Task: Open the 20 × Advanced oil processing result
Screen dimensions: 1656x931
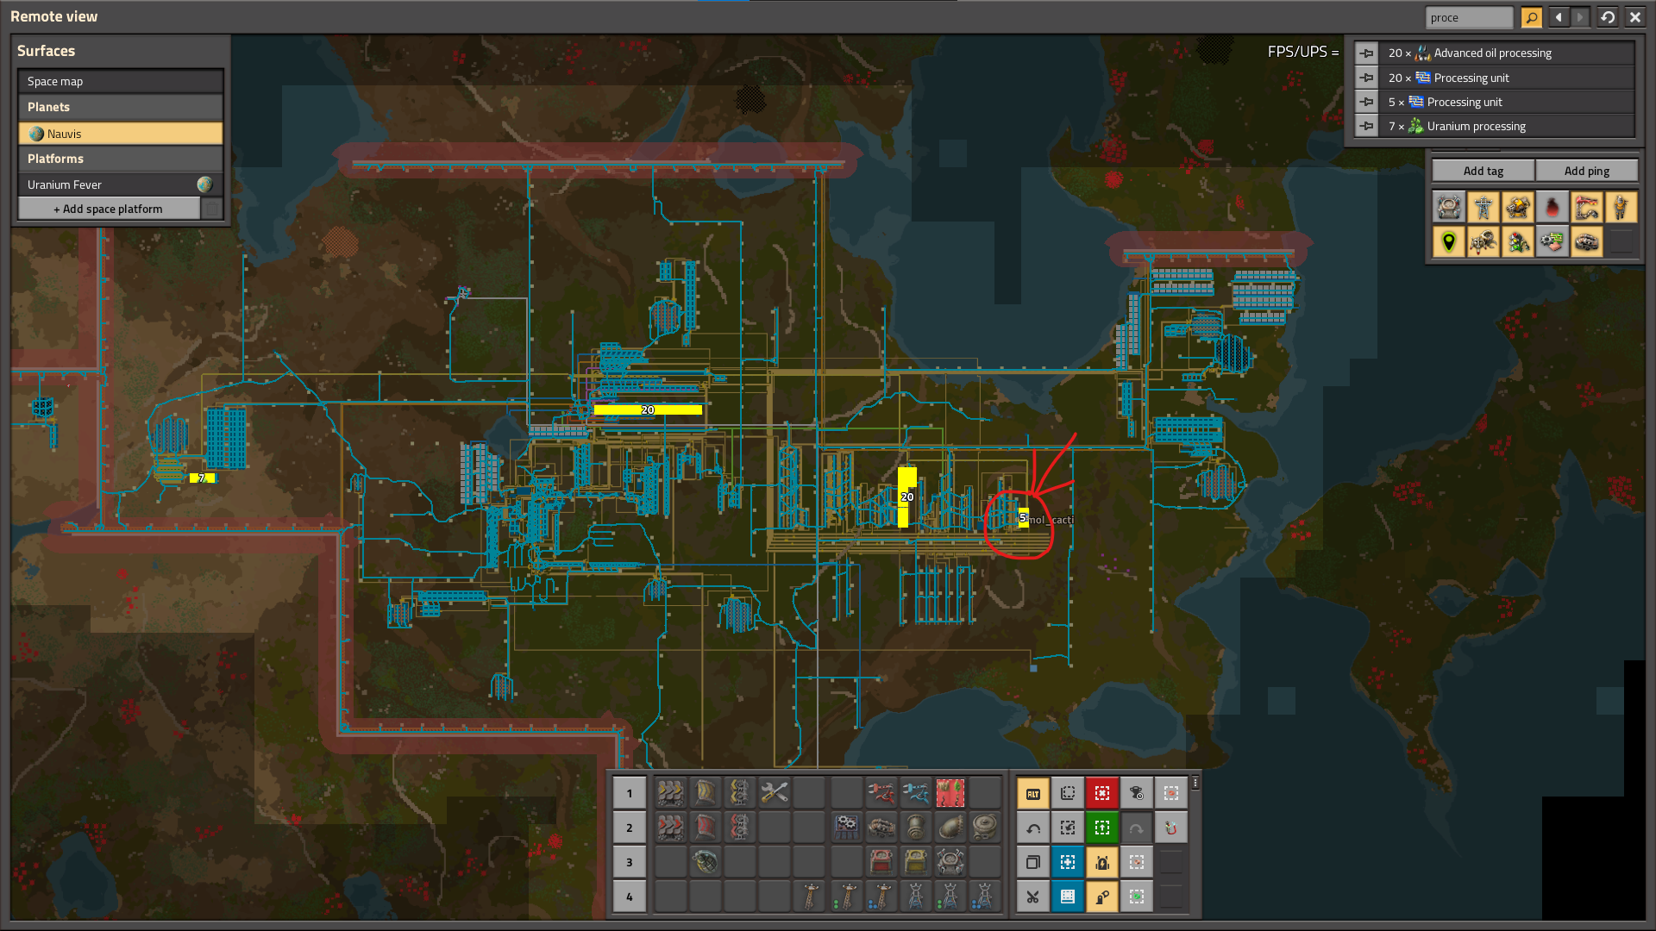Action: pyautogui.click(x=1507, y=53)
